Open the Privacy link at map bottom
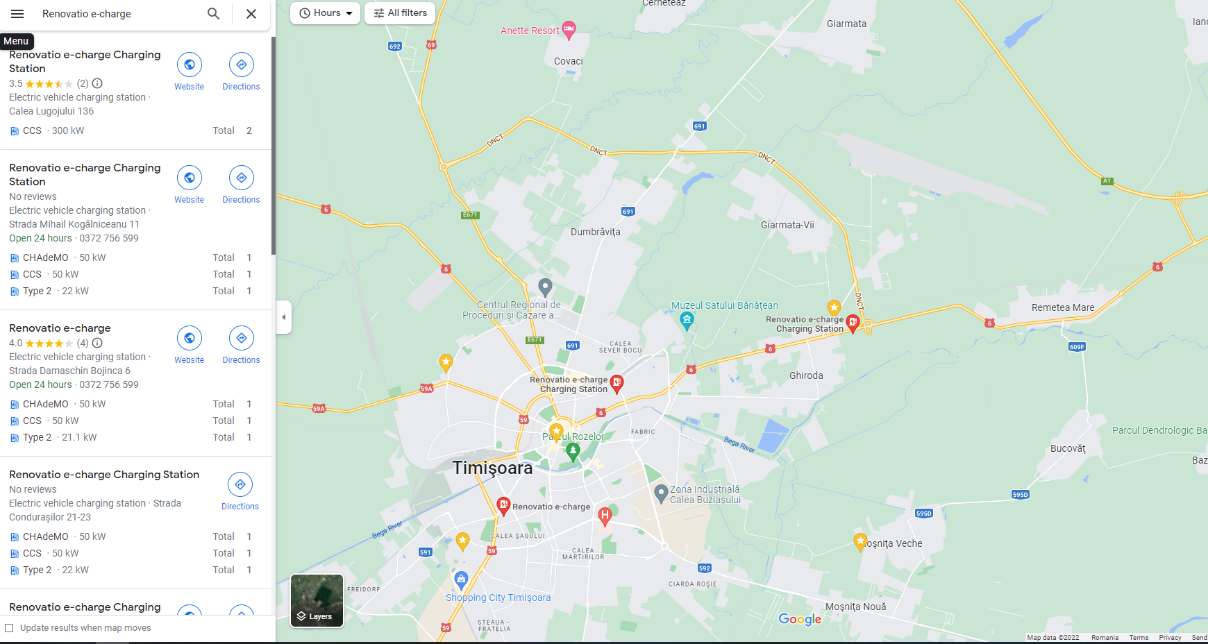Screen dimensions: 1208x644 [1170, 637]
